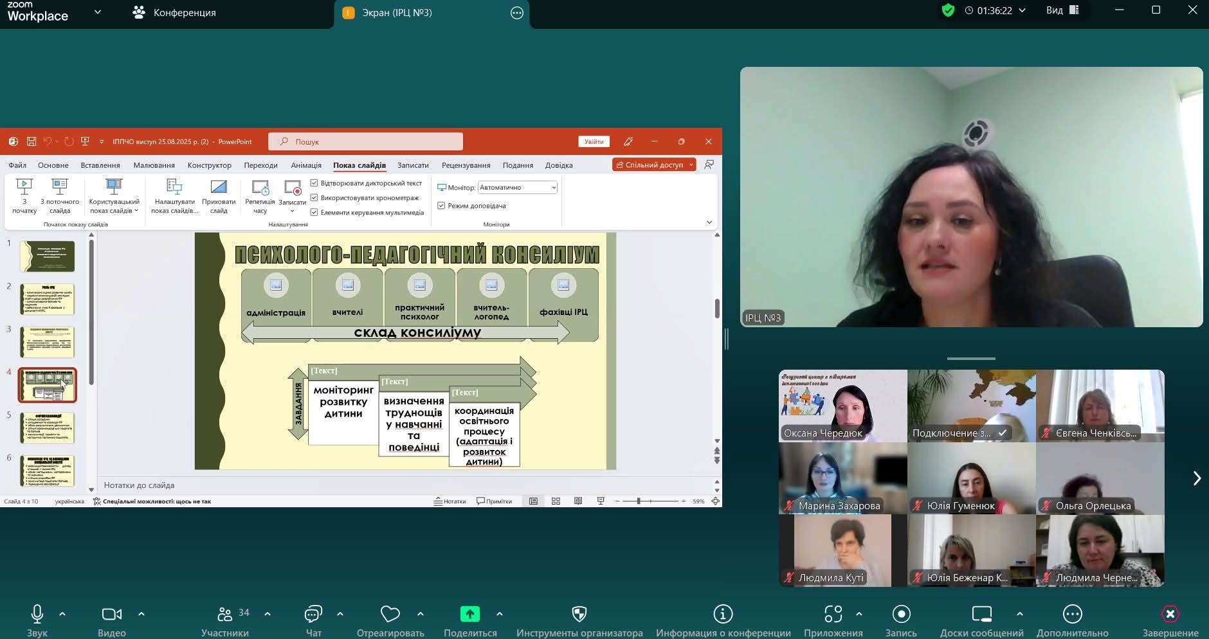Image resolution: width=1209 pixels, height=639 pixels.
Task: Open the Вставлення ribbon tab
Action: (100, 165)
